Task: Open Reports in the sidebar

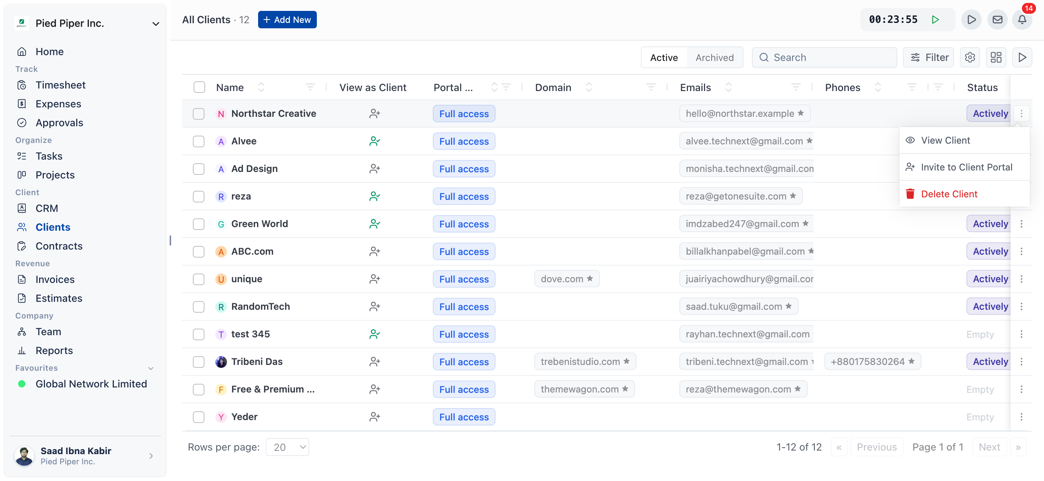Action: pos(54,350)
